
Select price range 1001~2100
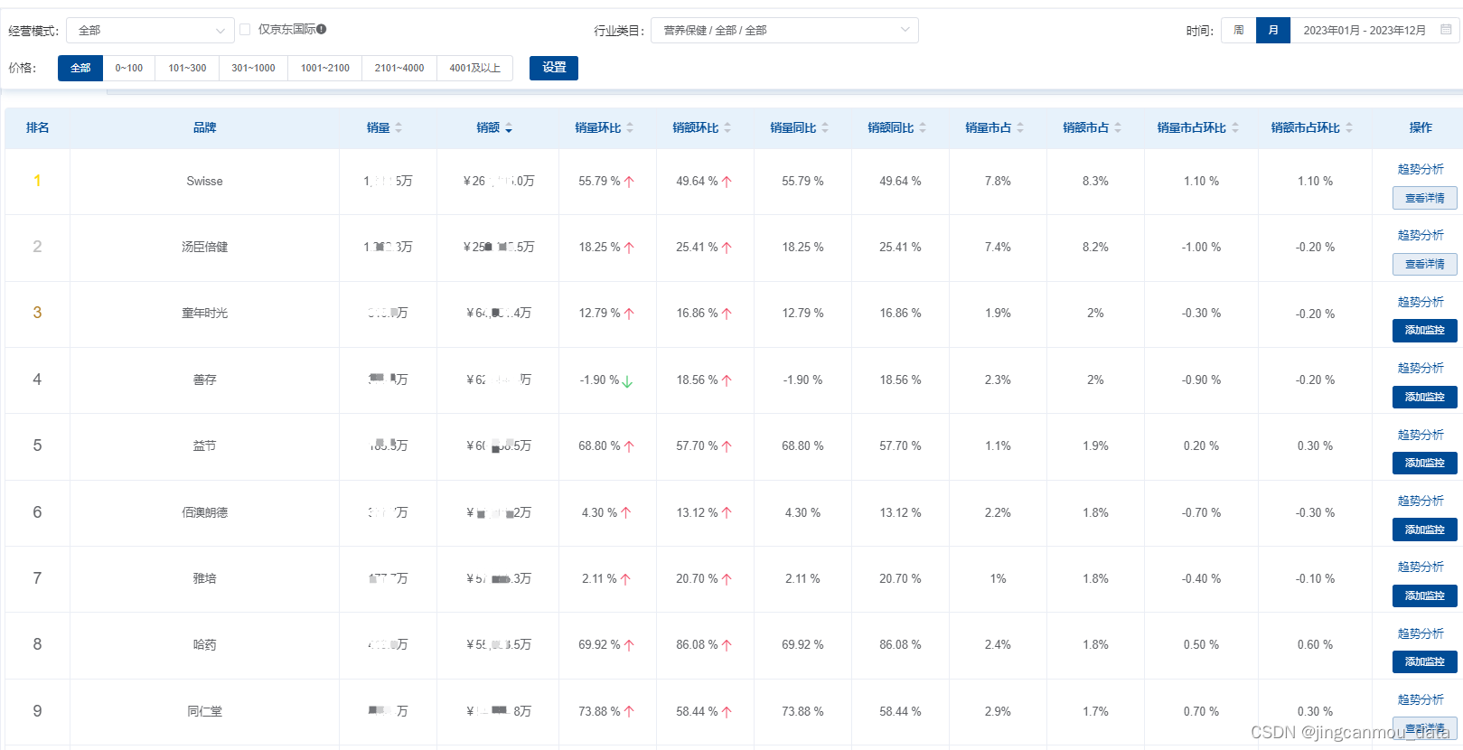[325, 68]
